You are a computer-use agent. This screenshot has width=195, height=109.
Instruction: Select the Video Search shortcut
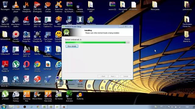(x=16, y=80)
